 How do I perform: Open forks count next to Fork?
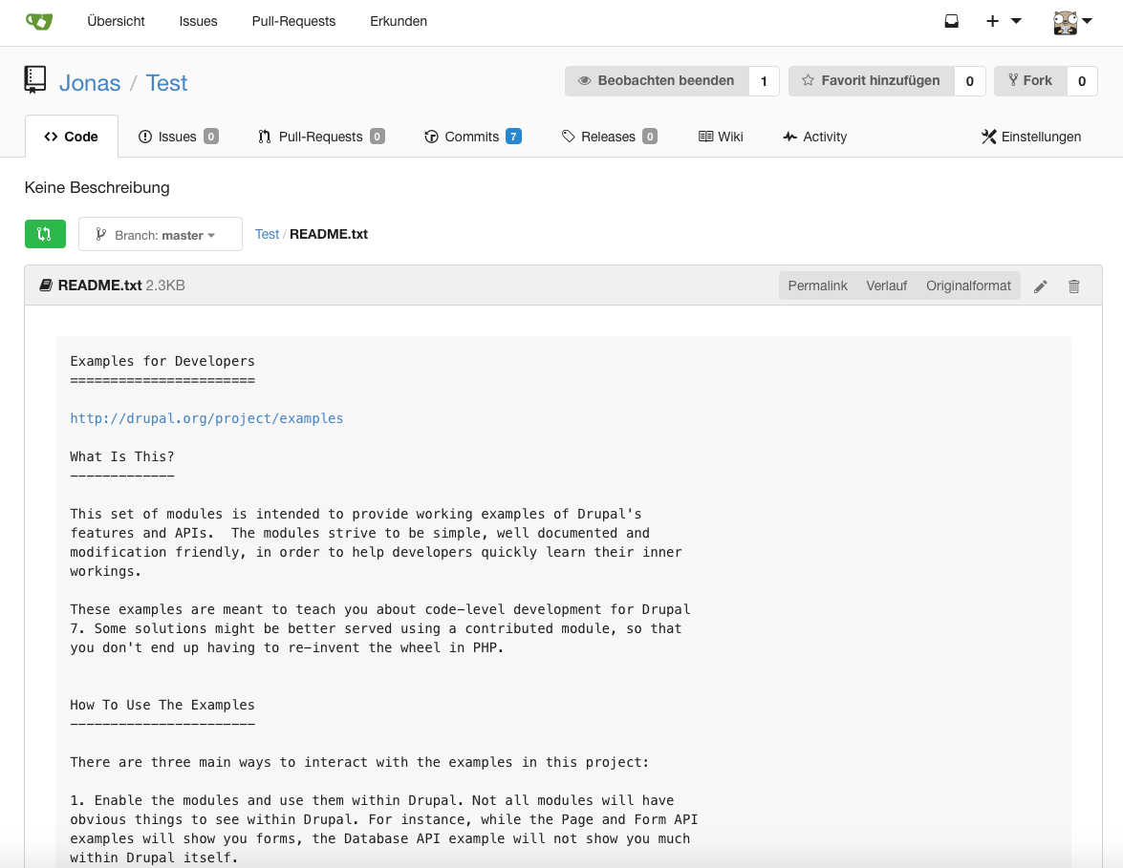[x=1082, y=81]
